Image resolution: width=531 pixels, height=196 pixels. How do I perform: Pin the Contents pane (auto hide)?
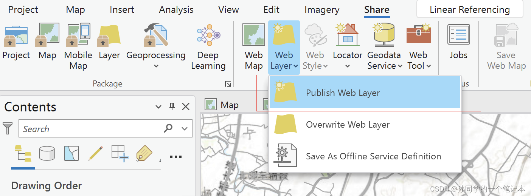pos(172,106)
